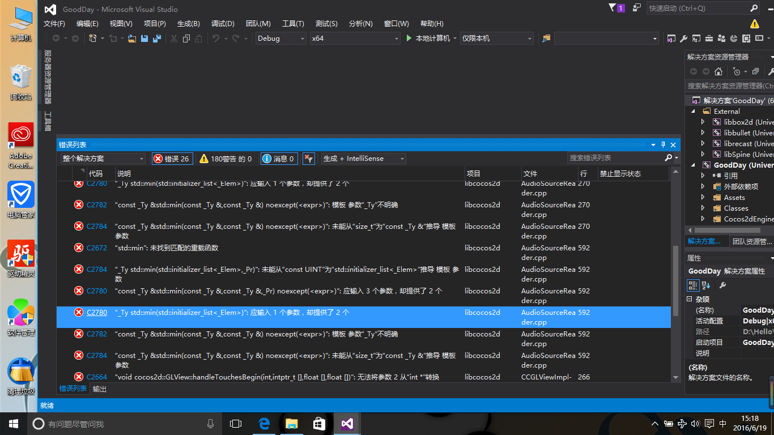Click the yellow warning icon below quick launch
This screenshot has width=774, height=435.
pyautogui.click(x=755, y=24)
